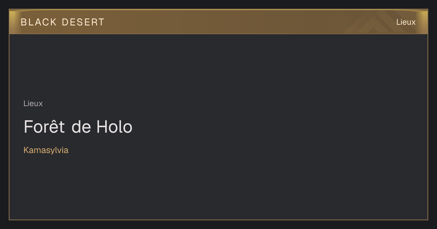437x229 pixels.
Task: Click the word DESERT in the header
Action: (83, 22)
